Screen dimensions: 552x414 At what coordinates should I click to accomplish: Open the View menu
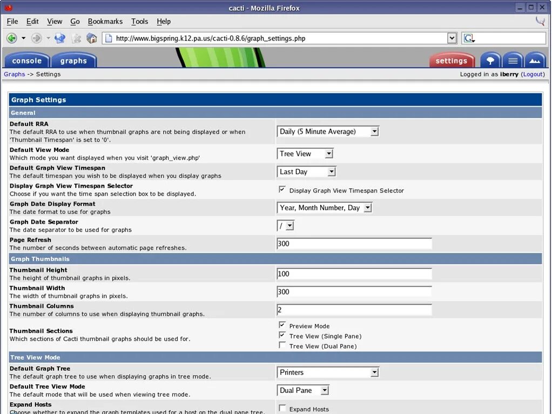pos(55,22)
